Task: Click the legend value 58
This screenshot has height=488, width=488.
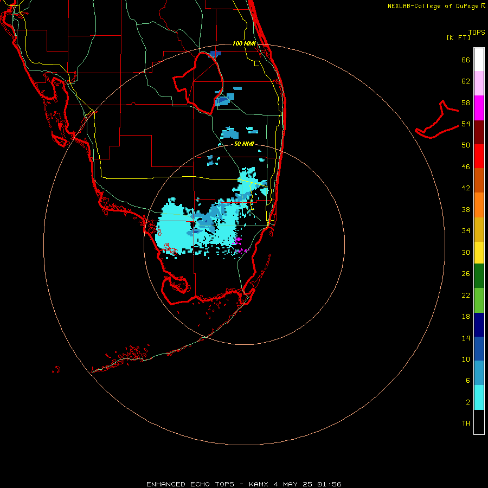Action: point(466,102)
